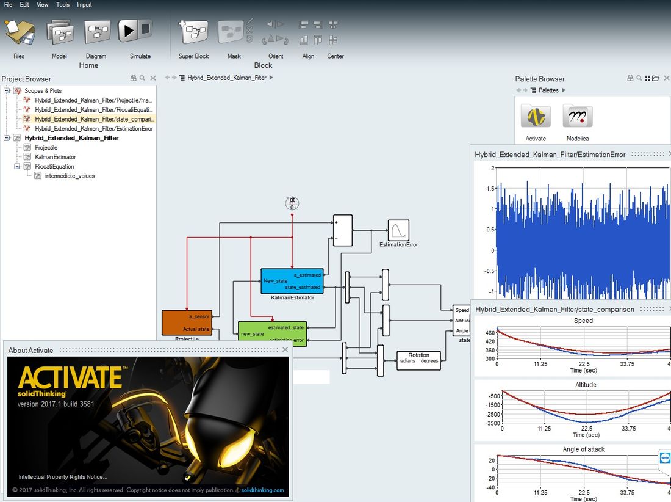The image size is (671, 502).
Task: Open the solidthinking.com link
Action: tap(262, 490)
